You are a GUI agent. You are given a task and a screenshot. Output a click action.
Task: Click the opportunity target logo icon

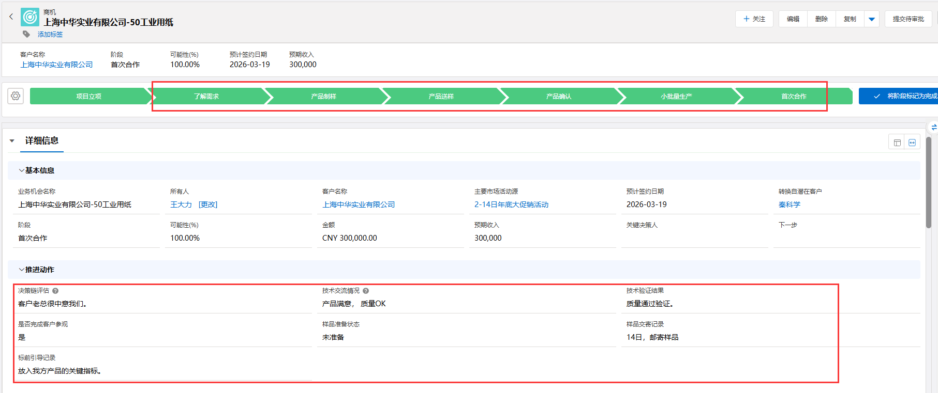coord(30,17)
